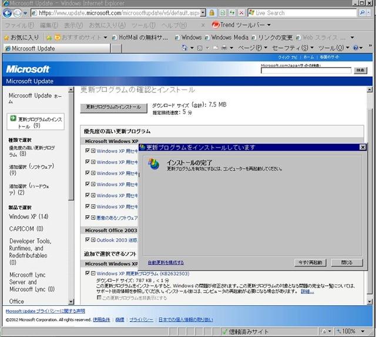The height and width of the screenshot is (337, 376).
Task: Click the sidebar scrollbar down arrow
Action: 70,302
